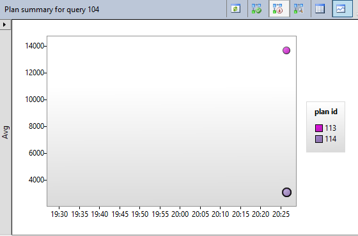
Task: Click the Avg vertical axis label
Action: pos(6,133)
